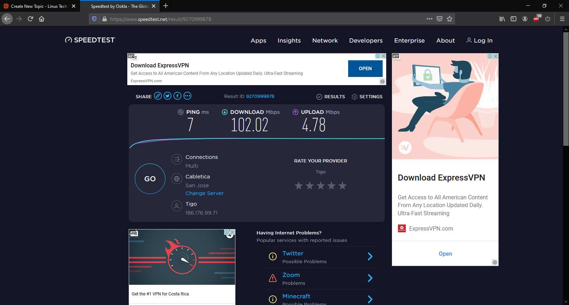Open tracking protection shield icon
The image size is (569, 305).
94,19
